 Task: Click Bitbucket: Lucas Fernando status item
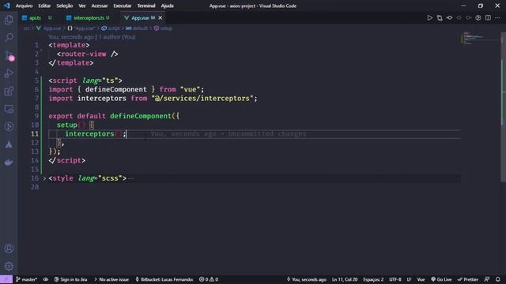pos(164,279)
